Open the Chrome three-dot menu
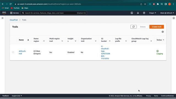 [174, 4]
